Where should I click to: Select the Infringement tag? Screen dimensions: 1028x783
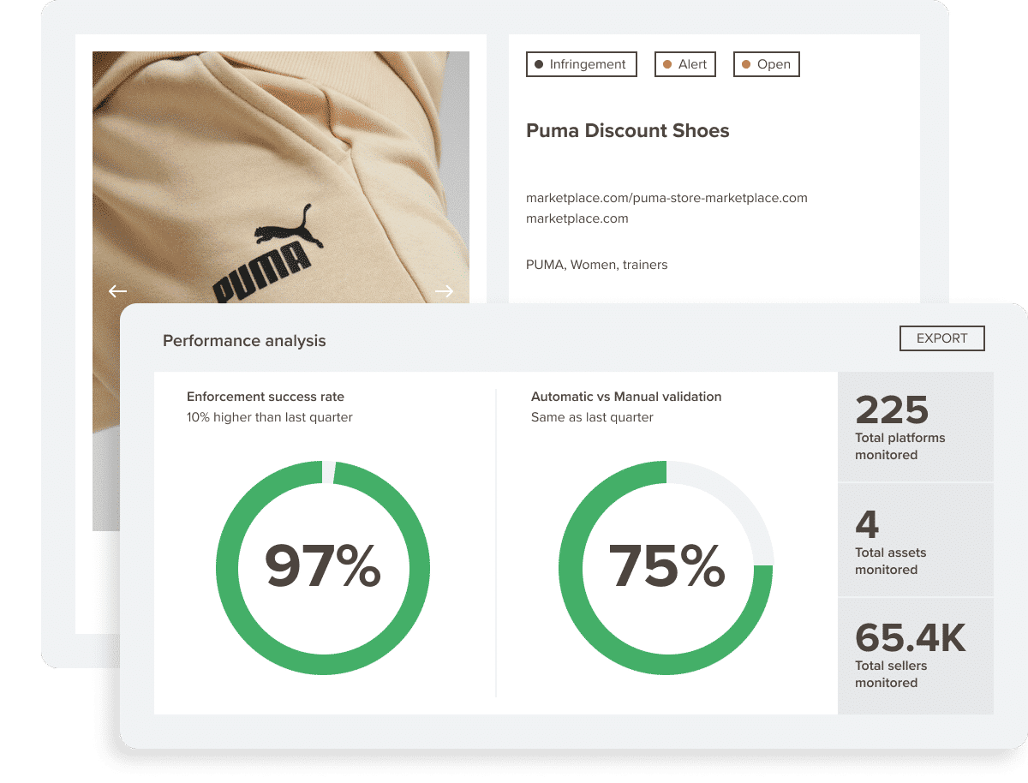[x=581, y=64]
